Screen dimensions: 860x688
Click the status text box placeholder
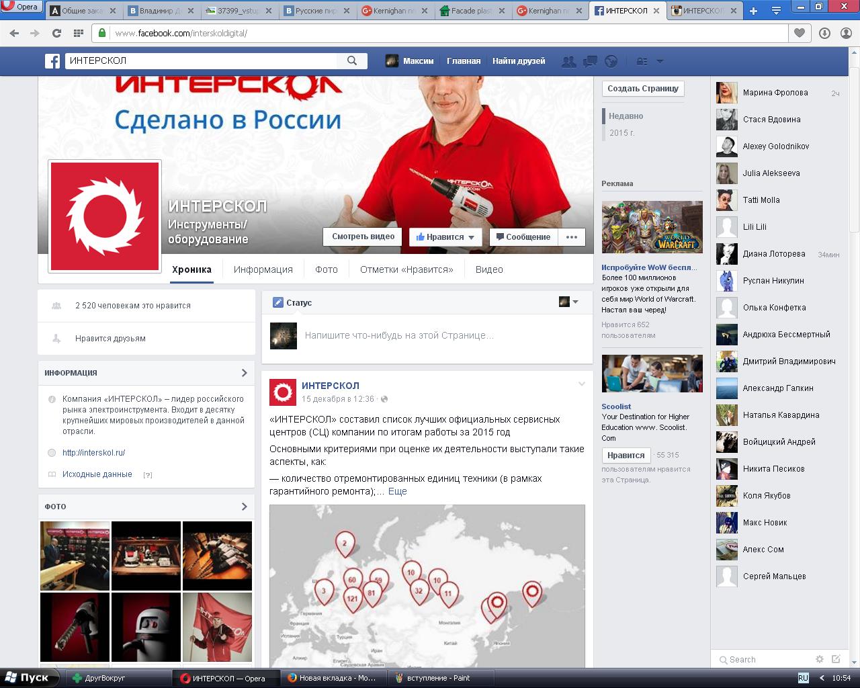399,335
